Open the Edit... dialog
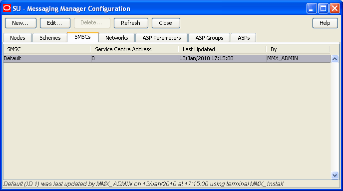Image resolution: width=343 pixels, height=191 pixels. tap(55, 23)
